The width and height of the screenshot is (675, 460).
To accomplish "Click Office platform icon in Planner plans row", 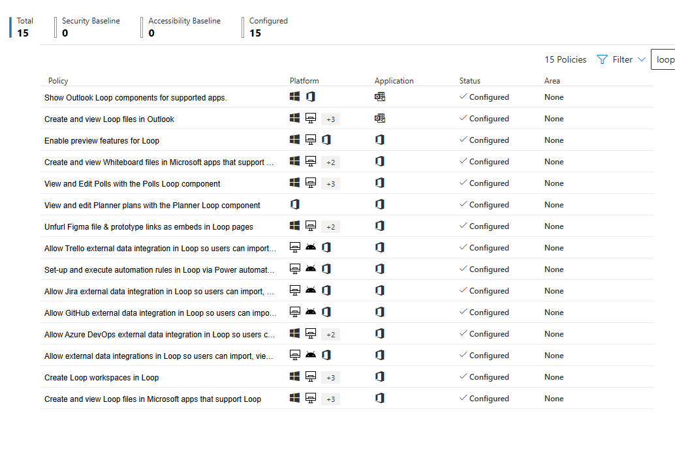I will pyautogui.click(x=295, y=204).
